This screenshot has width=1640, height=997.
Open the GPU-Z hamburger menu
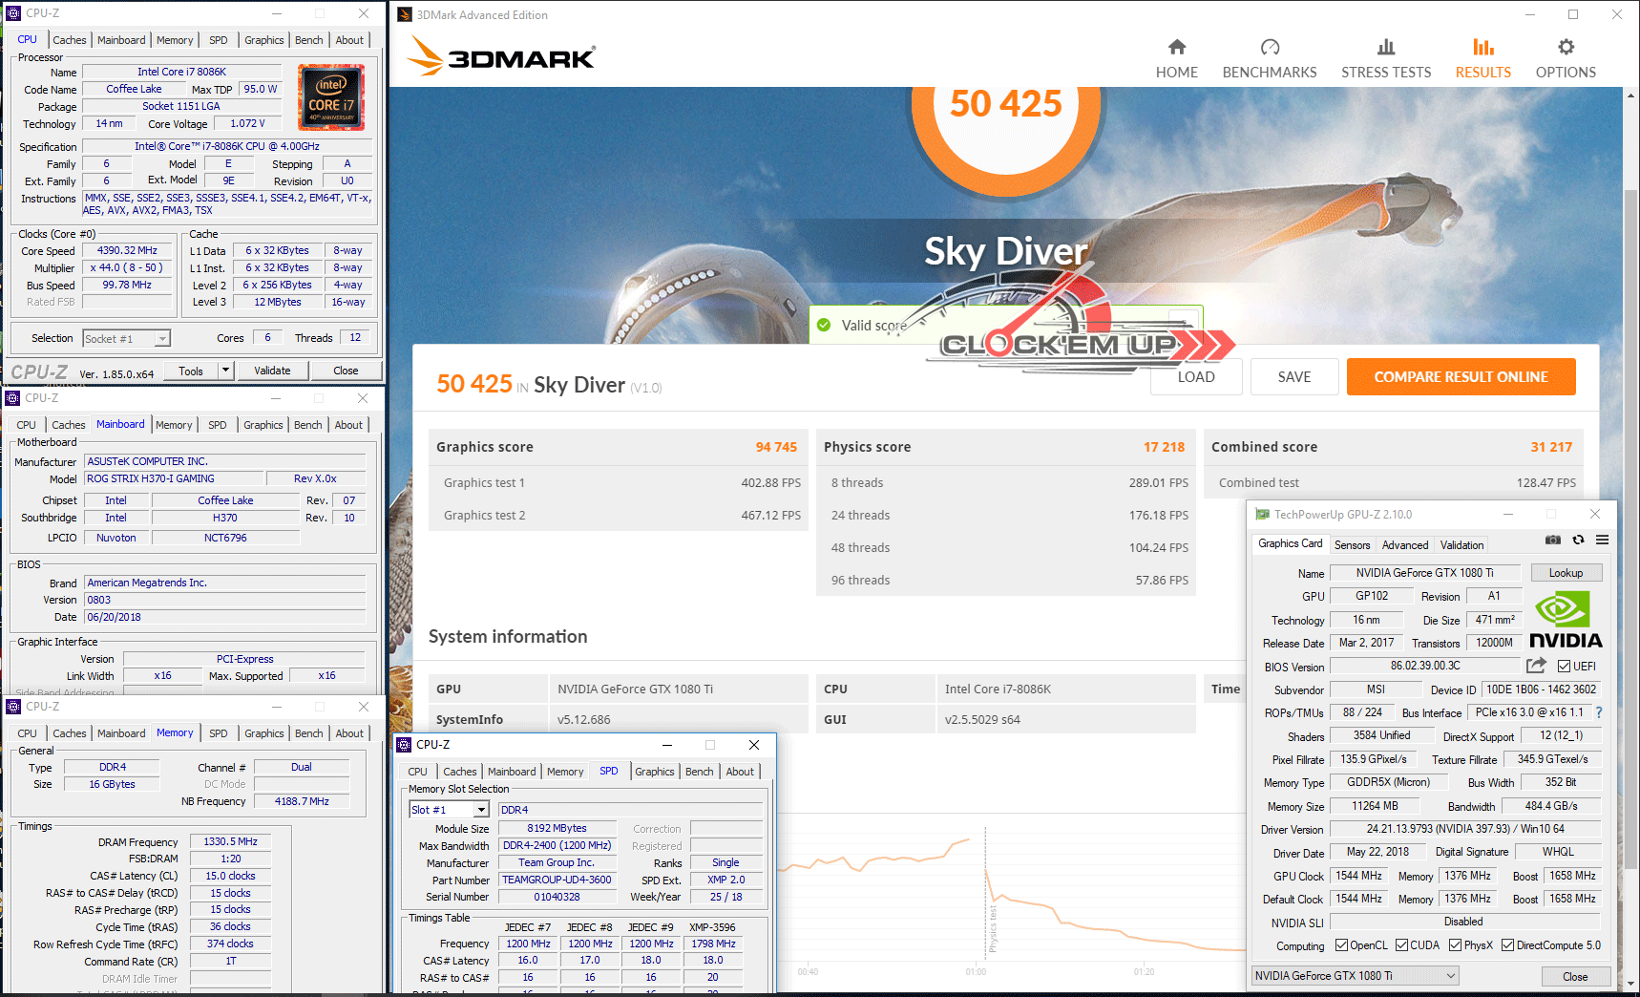click(1602, 541)
